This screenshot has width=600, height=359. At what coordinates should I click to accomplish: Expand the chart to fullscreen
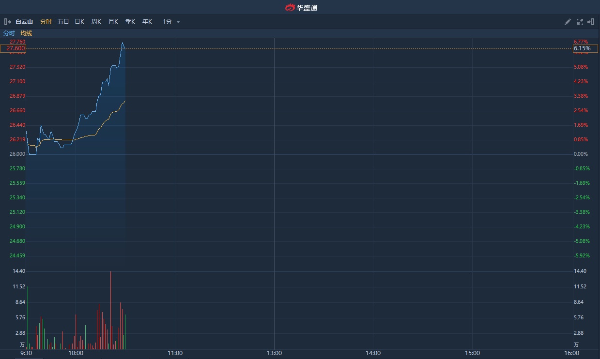[x=580, y=22]
